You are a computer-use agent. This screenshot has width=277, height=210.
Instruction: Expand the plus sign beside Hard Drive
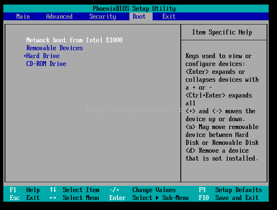[x=25, y=56]
